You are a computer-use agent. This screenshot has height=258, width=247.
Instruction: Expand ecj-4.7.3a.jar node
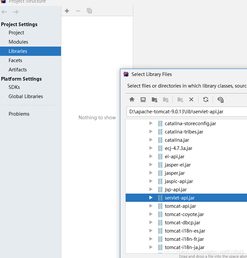coord(151,148)
